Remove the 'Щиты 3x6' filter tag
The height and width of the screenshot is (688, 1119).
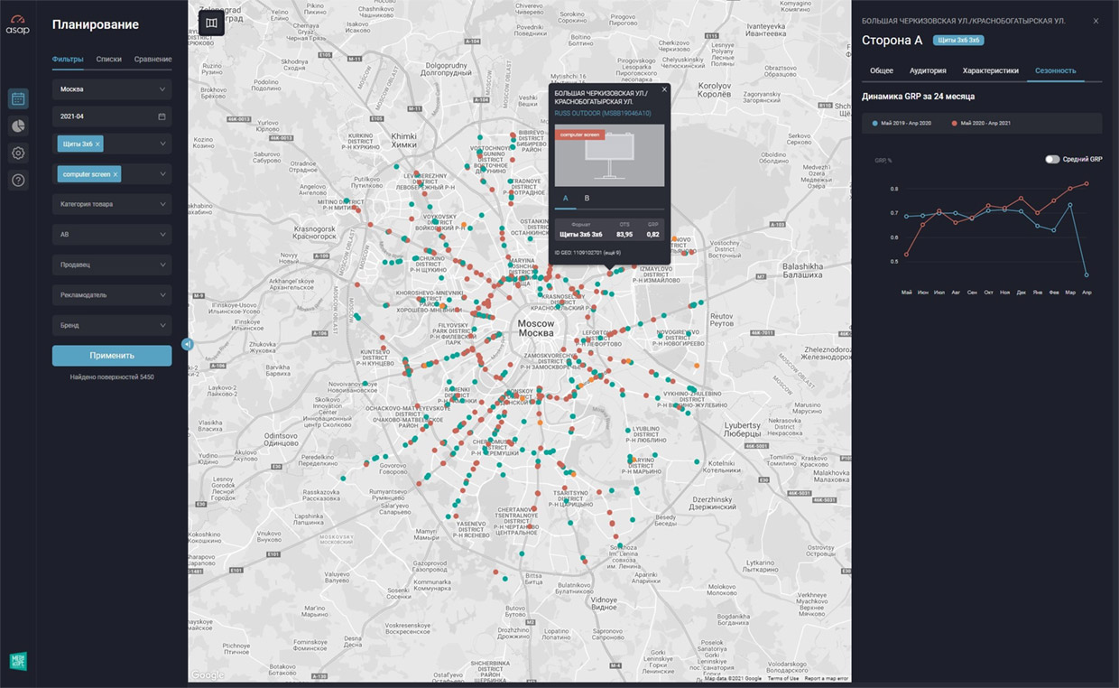(x=98, y=144)
